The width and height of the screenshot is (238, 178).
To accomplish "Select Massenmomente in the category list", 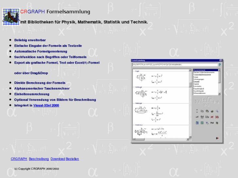I will tap(206, 70).
